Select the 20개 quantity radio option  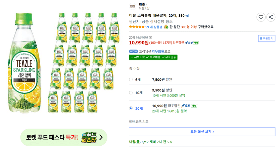tap(131, 108)
